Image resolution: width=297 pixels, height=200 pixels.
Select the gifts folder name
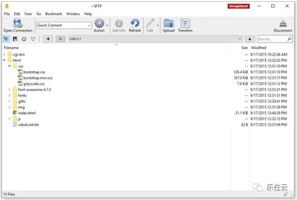(x=22, y=101)
